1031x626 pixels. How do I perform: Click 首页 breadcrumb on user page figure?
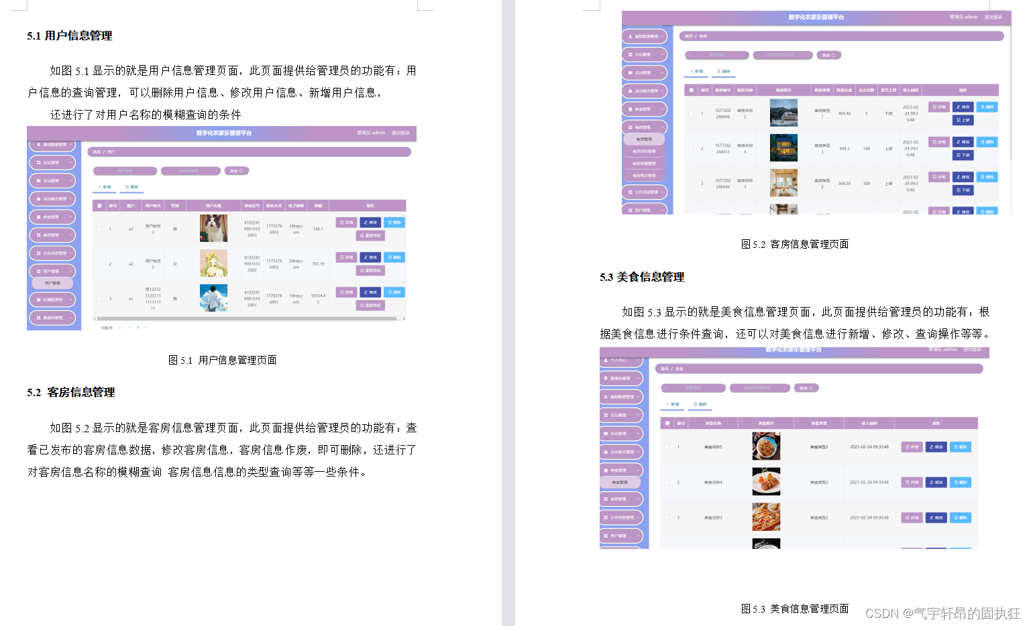97,152
